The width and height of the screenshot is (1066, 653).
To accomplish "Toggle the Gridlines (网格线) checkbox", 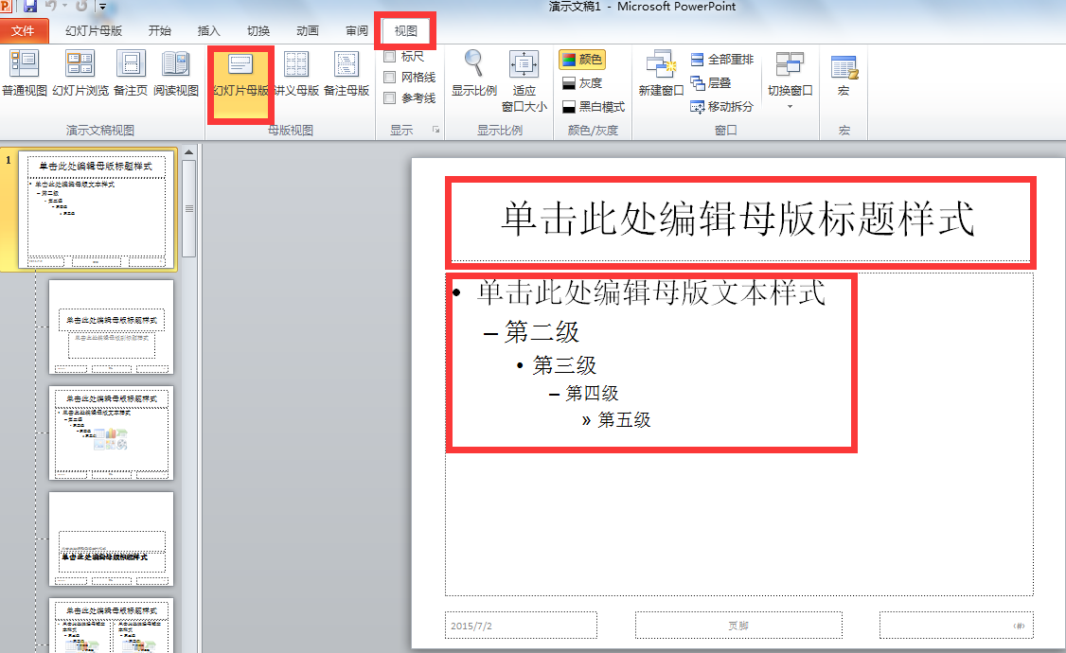I will [389, 78].
